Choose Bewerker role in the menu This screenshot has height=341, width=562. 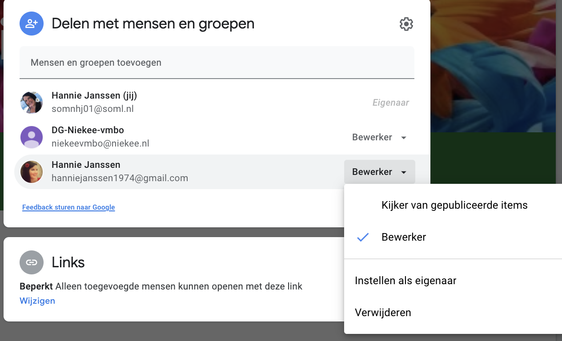[404, 237]
